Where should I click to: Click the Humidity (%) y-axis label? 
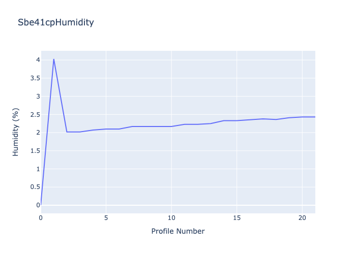(x=16, y=132)
